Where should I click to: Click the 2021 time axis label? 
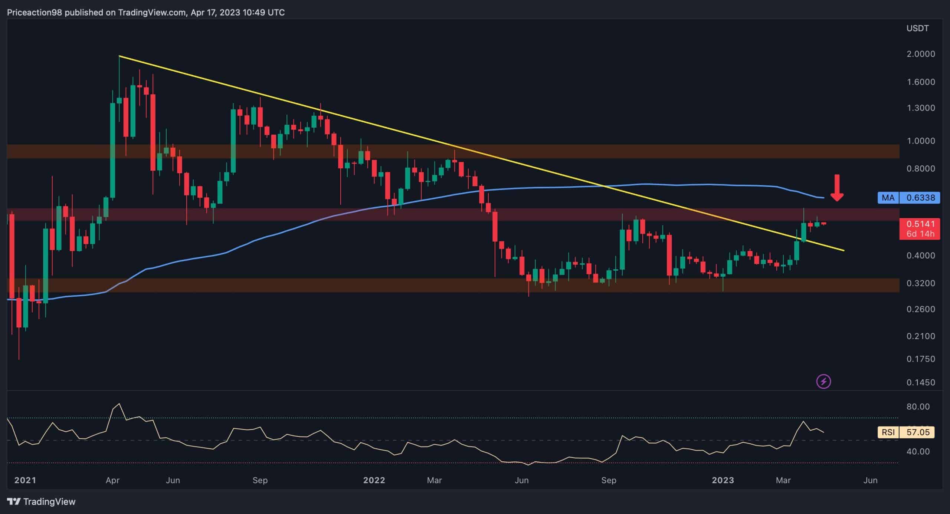click(25, 480)
